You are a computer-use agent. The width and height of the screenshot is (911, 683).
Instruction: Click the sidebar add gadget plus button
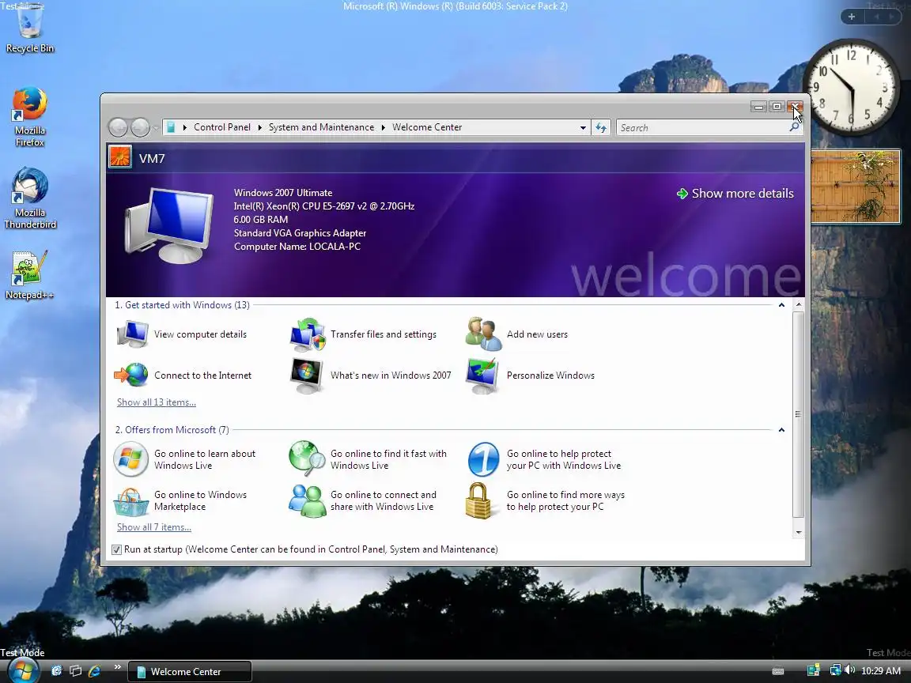click(x=852, y=17)
